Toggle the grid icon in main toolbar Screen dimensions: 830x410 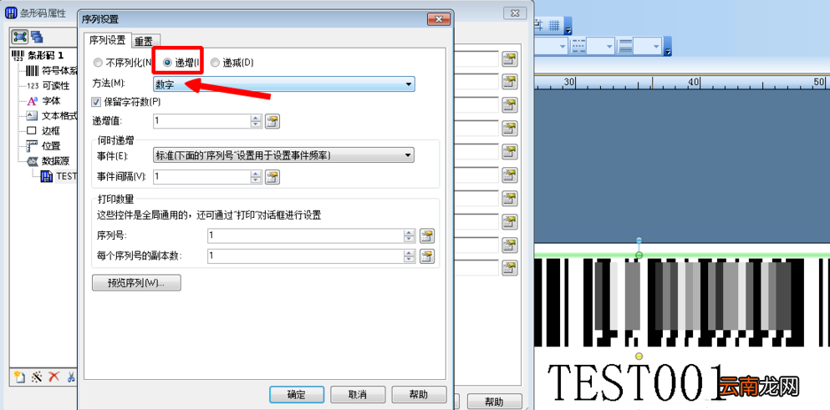[x=554, y=24]
